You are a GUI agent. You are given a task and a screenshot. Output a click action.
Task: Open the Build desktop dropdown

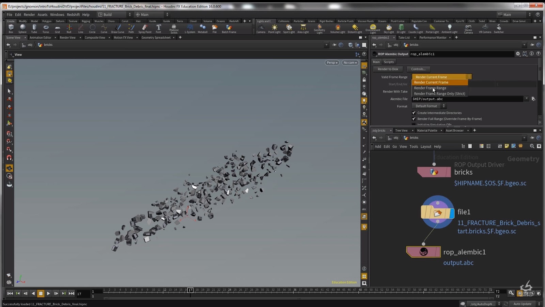tap(114, 15)
